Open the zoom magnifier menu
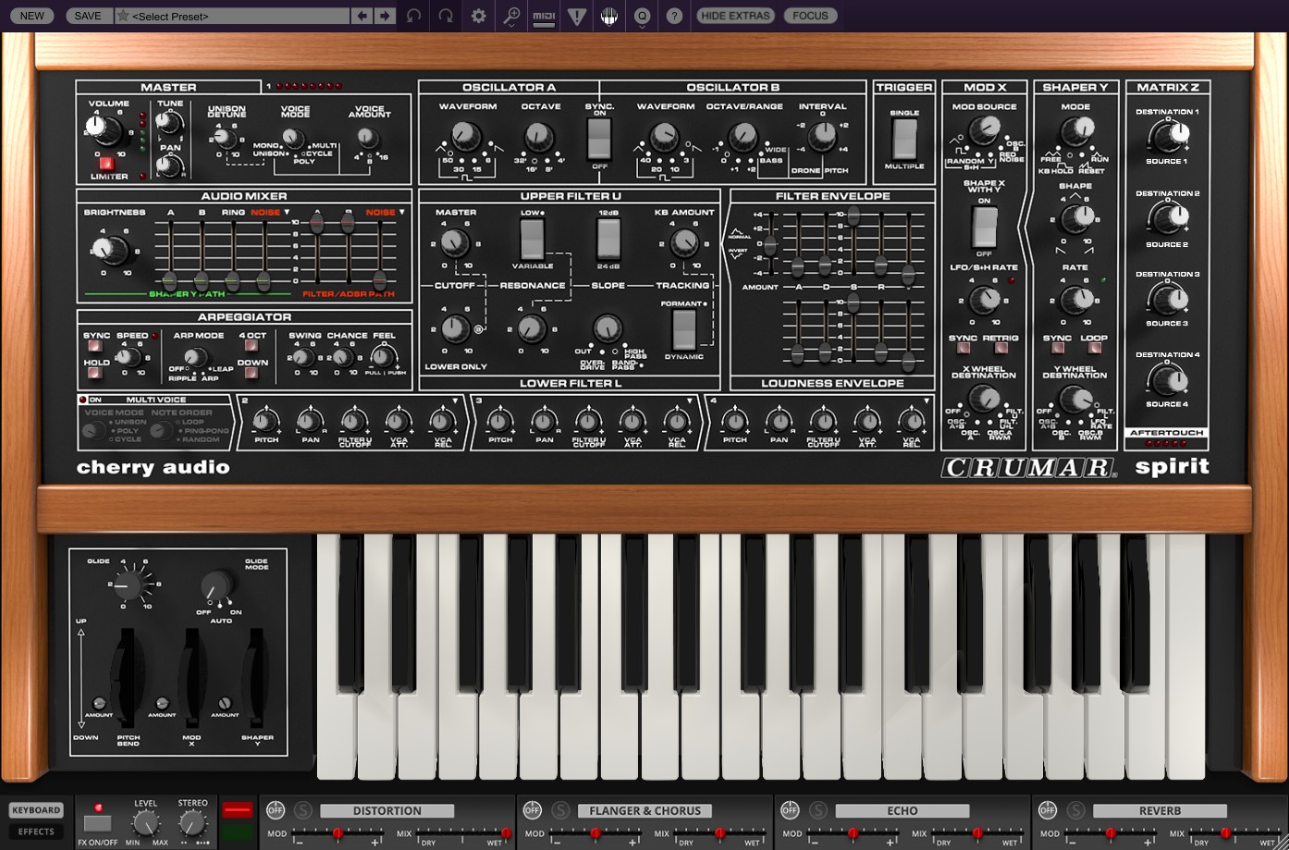Image resolution: width=1289 pixels, height=850 pixels. click(511, 16)
